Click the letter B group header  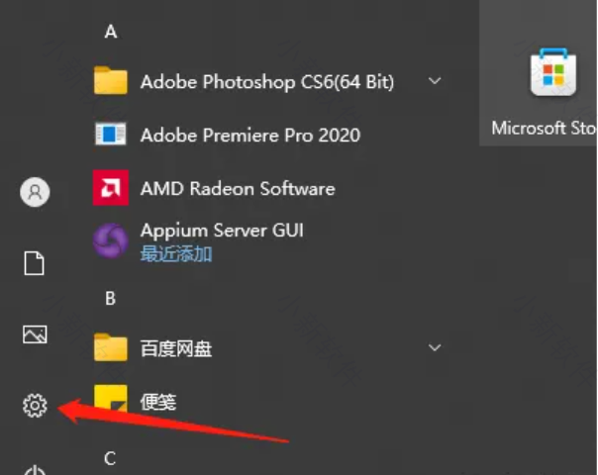pos(111,297)
